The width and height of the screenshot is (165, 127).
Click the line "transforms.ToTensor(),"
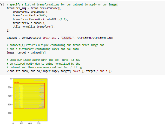click(x=29, y=23)
